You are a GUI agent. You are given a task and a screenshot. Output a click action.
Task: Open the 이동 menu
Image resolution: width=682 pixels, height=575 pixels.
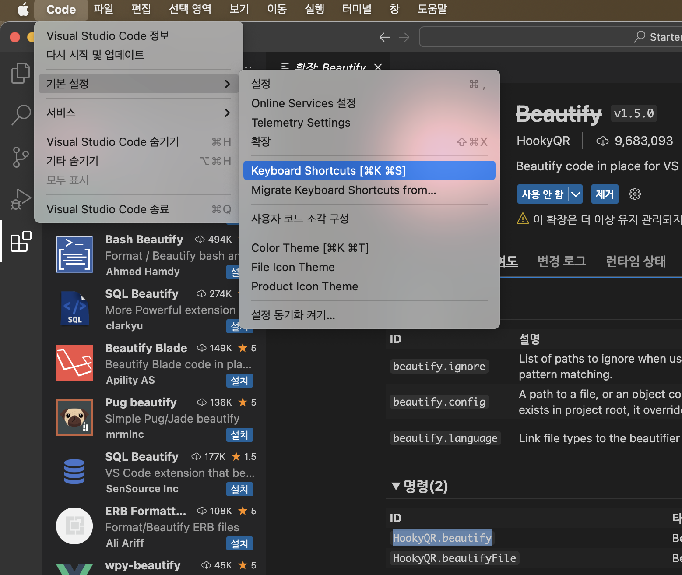click(x=277, y=9)
